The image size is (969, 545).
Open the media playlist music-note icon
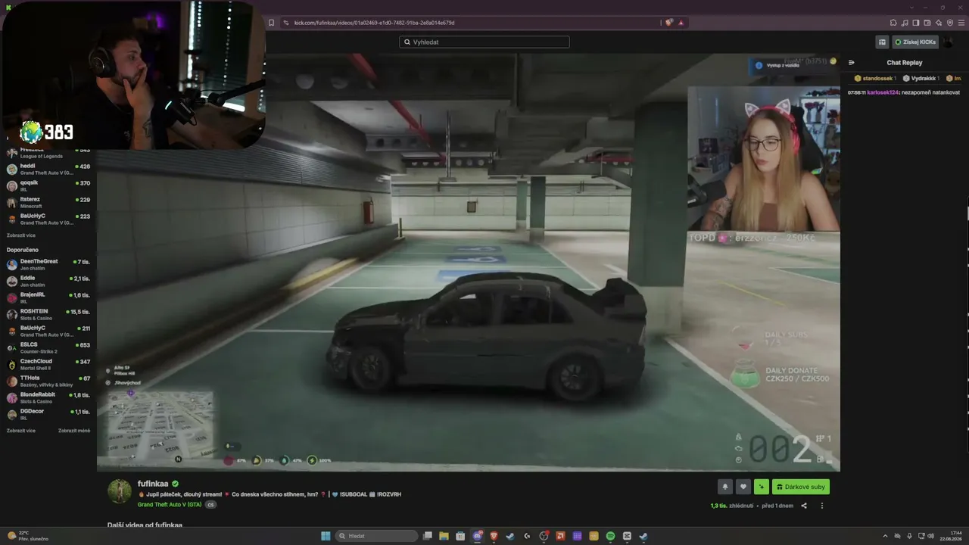[905, 23]
